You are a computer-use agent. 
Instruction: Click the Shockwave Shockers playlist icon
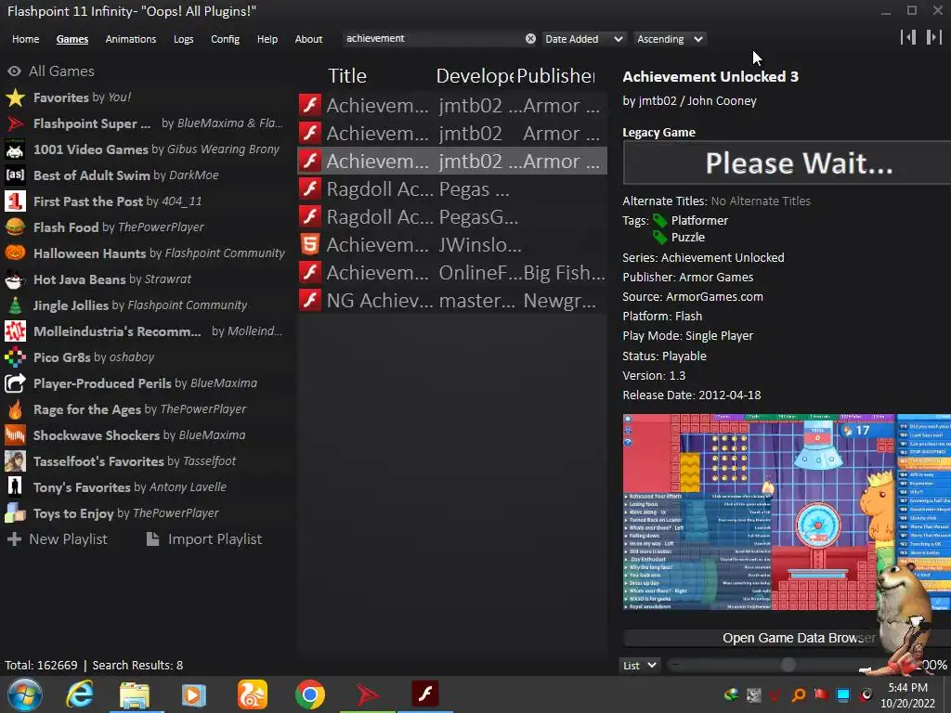15,435
